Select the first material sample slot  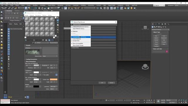point(27,19)
